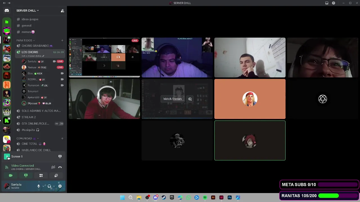This screenshot has width=360, height=202.
Task: Open taskbar Search
Action: tap(130, 198)
